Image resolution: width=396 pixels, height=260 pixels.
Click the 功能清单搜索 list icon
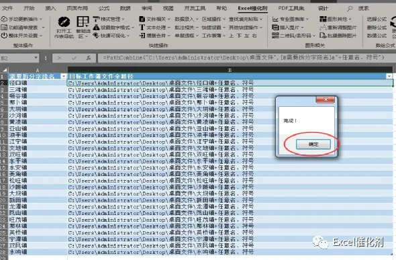pyautogui.click(x=4, y=28)
